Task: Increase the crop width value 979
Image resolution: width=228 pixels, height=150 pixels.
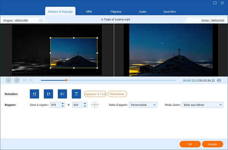Action: click(63, 104)
